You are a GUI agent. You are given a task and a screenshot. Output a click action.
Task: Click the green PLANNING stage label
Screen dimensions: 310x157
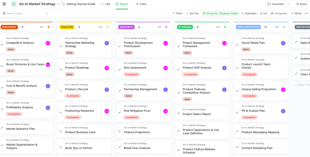pos(185,27)
